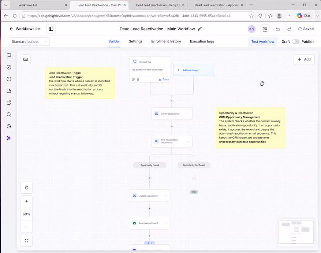The height and width of the screenshot is (253, 321).
Task: Open the pie chart sidebar icon
Action: (9, 79)
